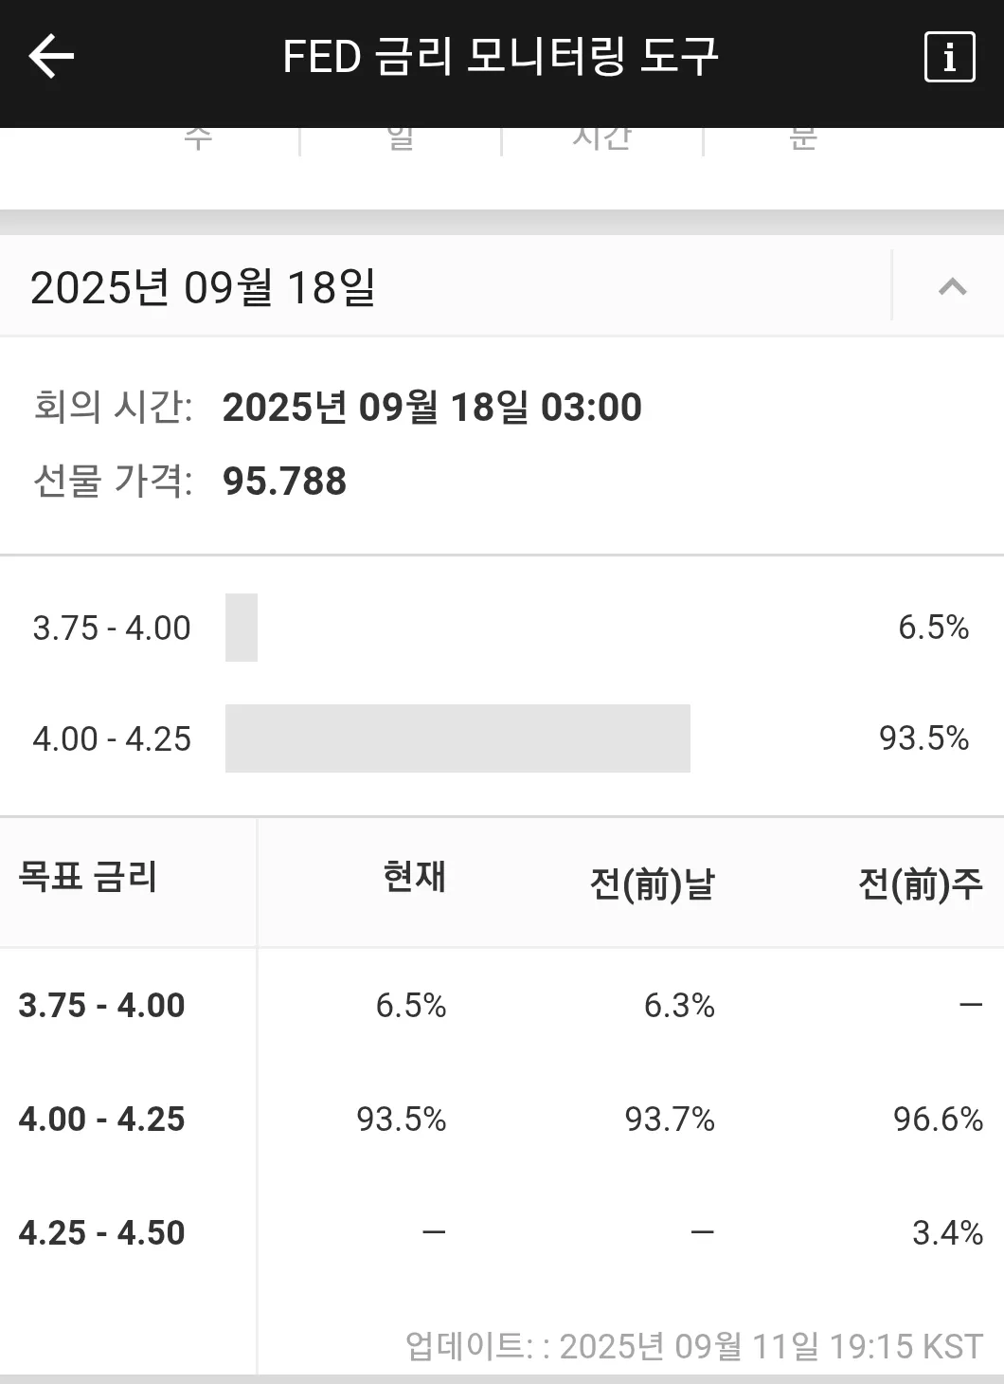Tap the back arrow icon
This screenshot has width=1004, height=1384.
tap(51, 57)
